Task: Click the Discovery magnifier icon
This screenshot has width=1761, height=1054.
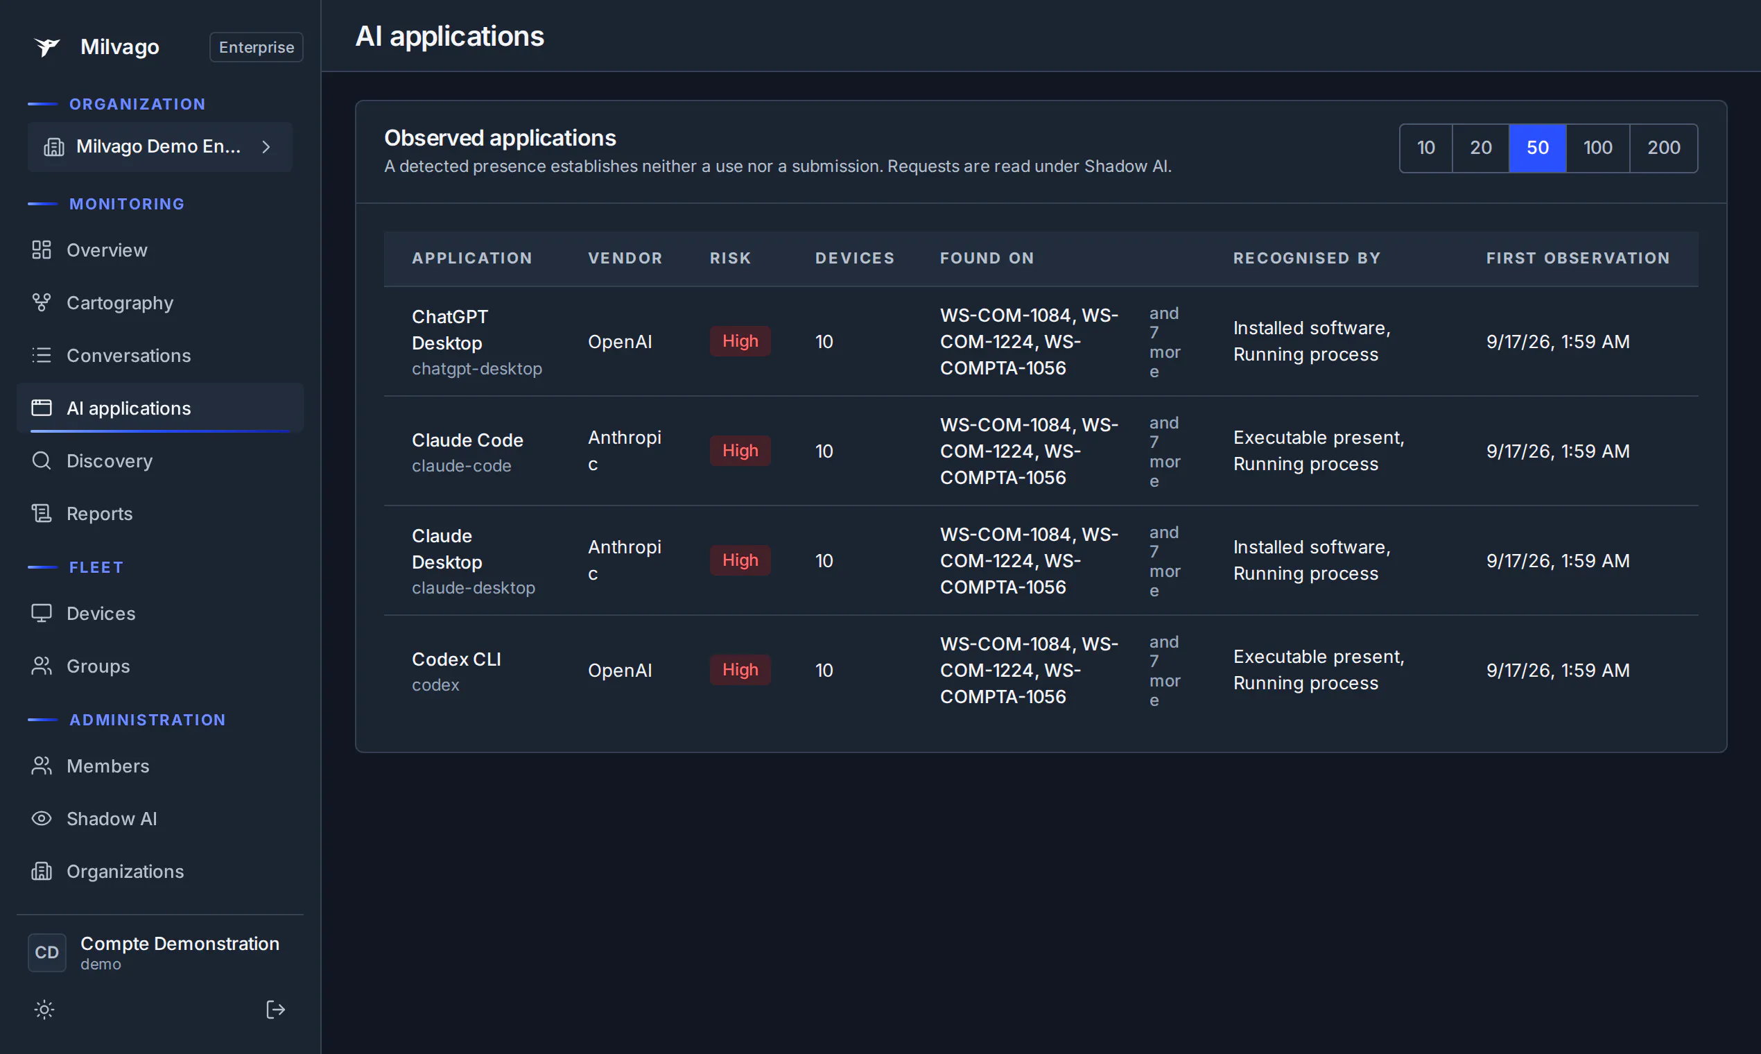Action: point(41,460)
